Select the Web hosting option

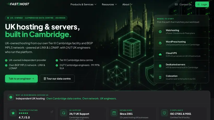181,32
